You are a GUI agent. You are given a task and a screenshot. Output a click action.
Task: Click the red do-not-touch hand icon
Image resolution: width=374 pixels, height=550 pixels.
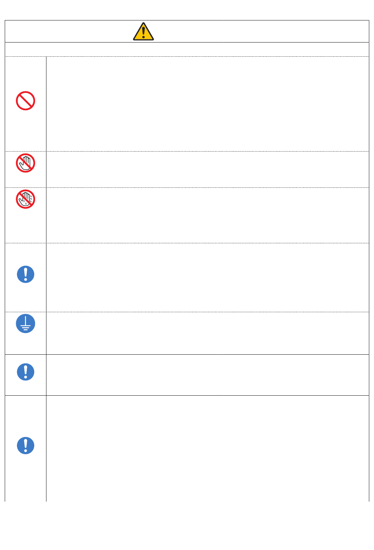26,163
